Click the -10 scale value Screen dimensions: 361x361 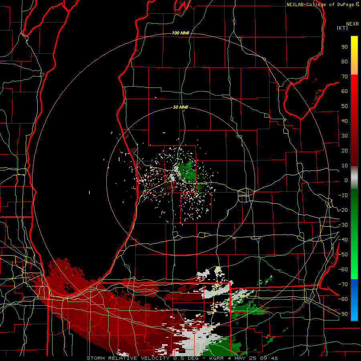point(343,195)
